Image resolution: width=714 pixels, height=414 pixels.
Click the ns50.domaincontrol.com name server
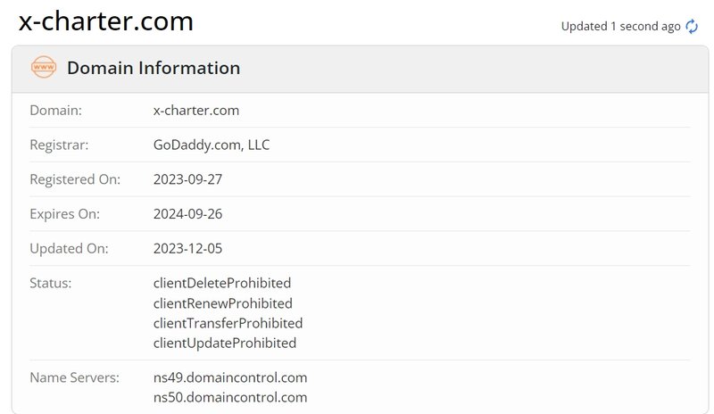[x=230, y=397]
